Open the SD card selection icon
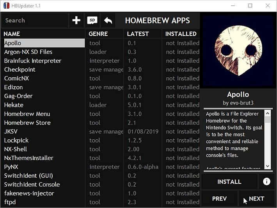Image resolution: width=277 pixels, height=208 pixels. click(x=92, y=20)
